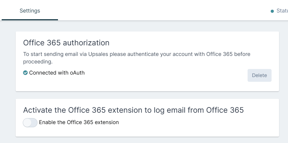This screenshot has width=288, height=143.
Task: Click the 'Enable the Office 365 extension' label
Action: point(79,122)
